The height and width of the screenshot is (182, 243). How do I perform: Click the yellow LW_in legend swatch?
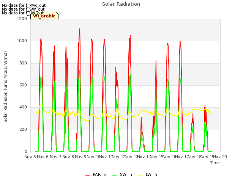(x=140, y=175)
